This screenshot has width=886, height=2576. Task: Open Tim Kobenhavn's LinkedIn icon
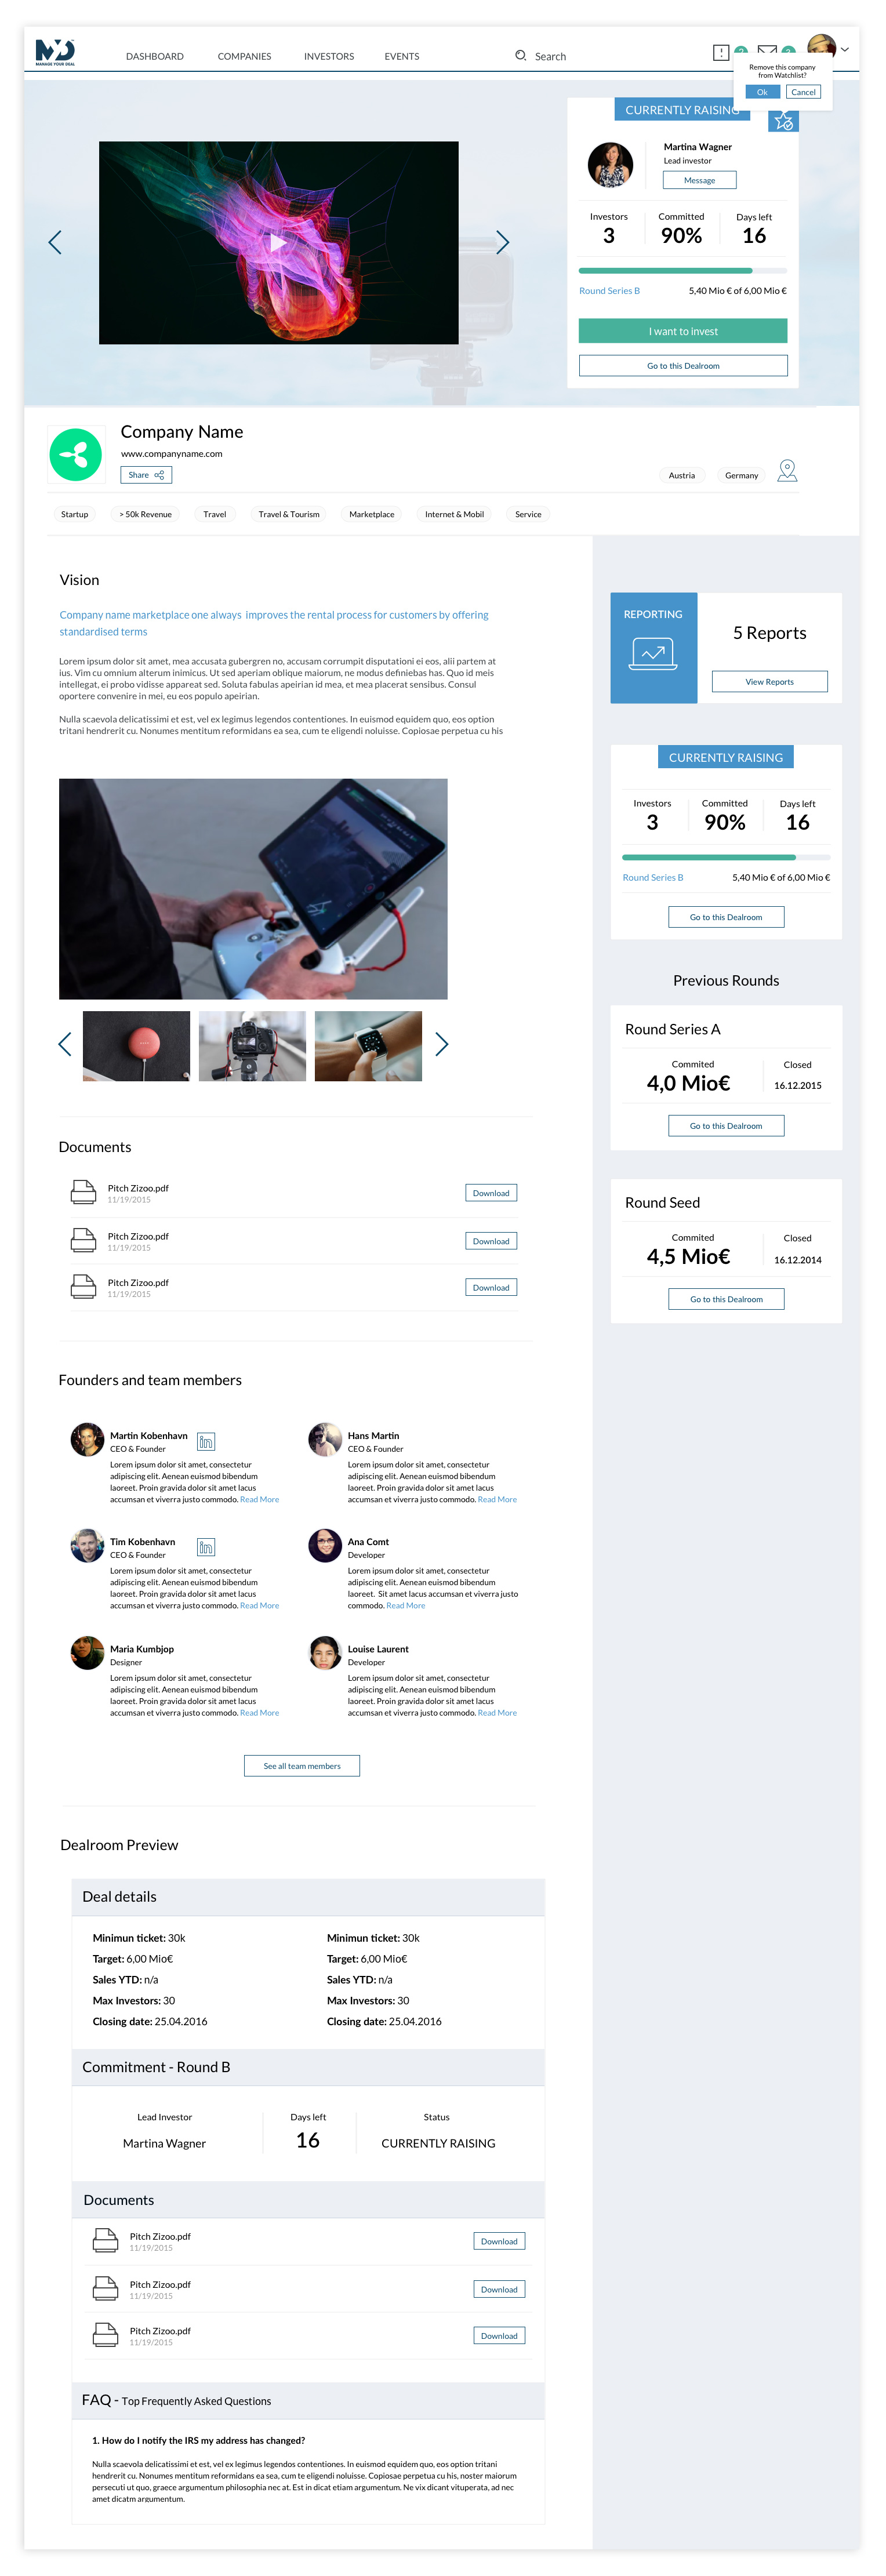coord(206,1547)
